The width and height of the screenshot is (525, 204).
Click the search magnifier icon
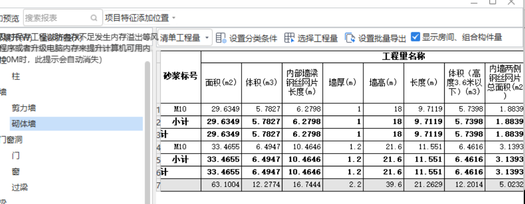click(94, 17)
